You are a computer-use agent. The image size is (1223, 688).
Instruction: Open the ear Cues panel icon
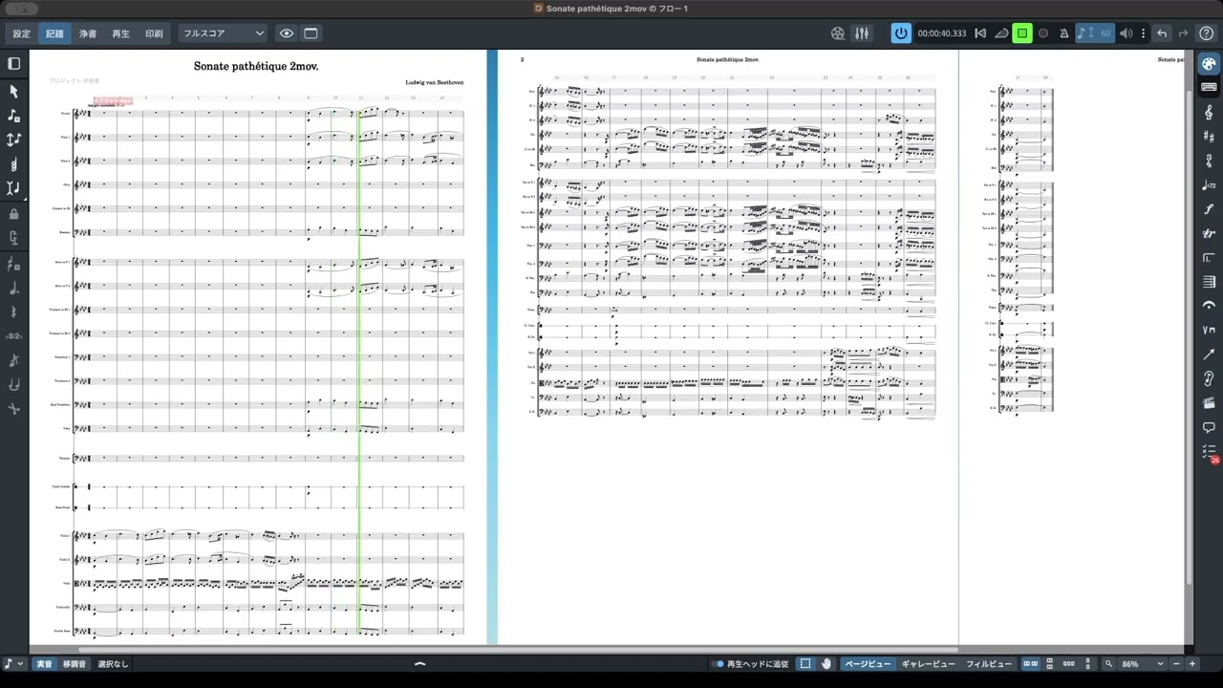tap(1209, 378)
